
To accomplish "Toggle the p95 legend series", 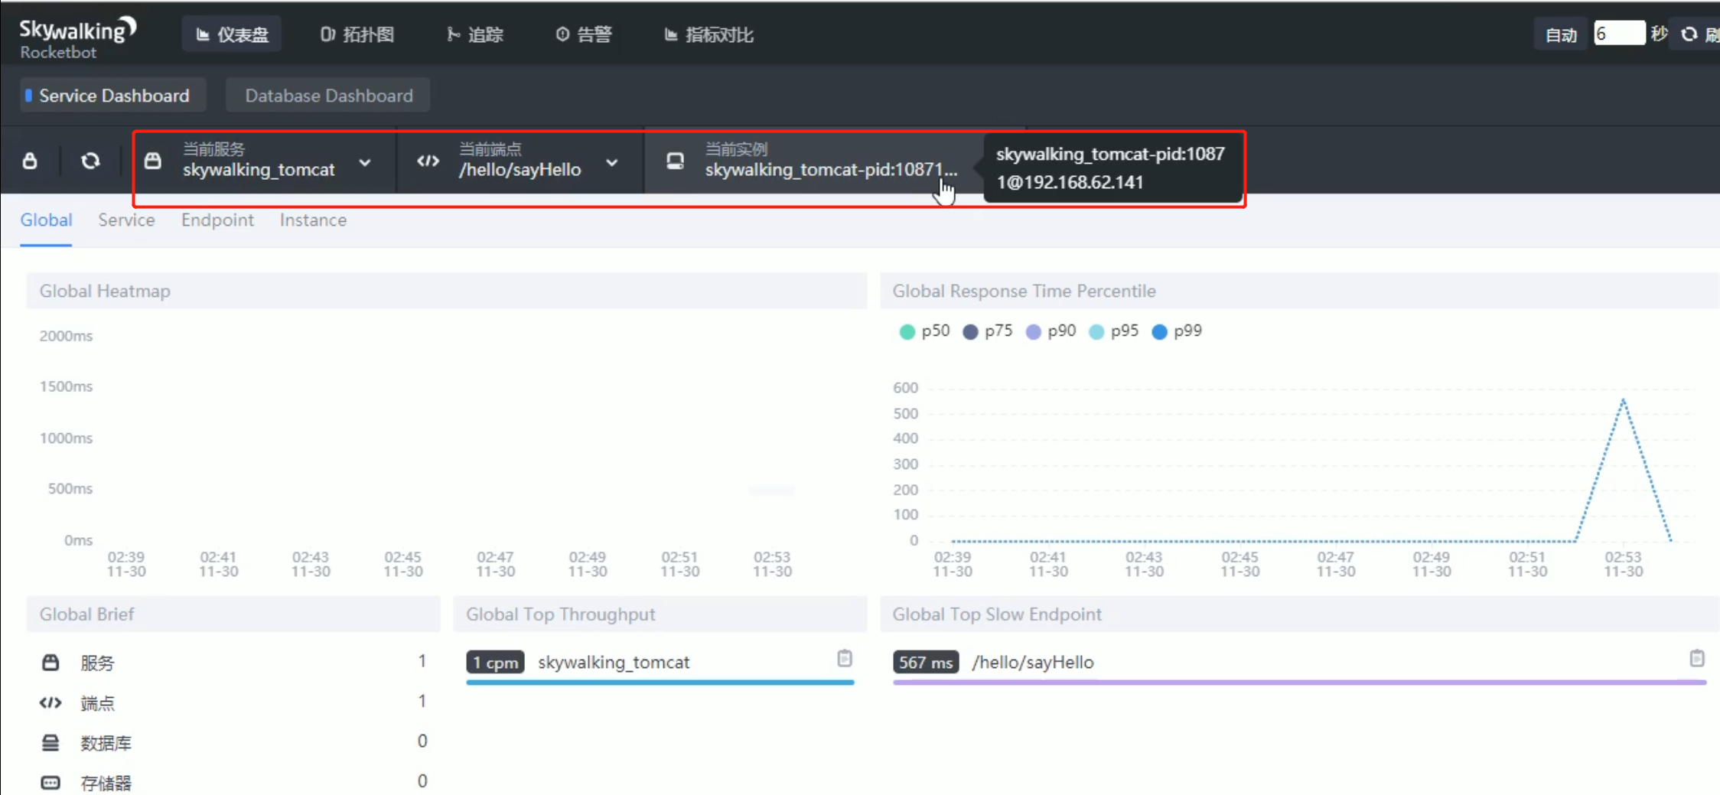I will pyautogui.click(x=1114, y=331).
